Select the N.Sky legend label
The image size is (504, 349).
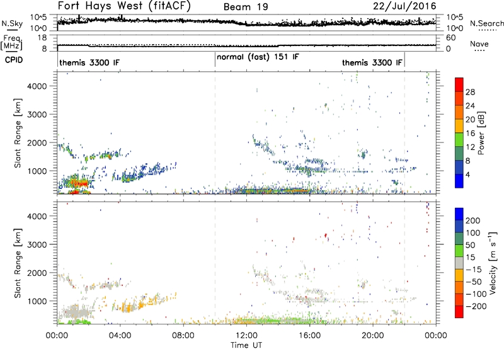click(12, 23)
